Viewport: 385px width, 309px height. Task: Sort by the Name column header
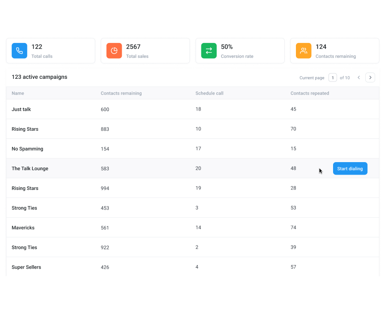18,93
